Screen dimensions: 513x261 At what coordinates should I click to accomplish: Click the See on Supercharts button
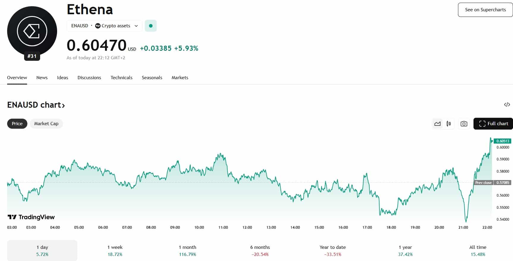click(x=485, y=10)
